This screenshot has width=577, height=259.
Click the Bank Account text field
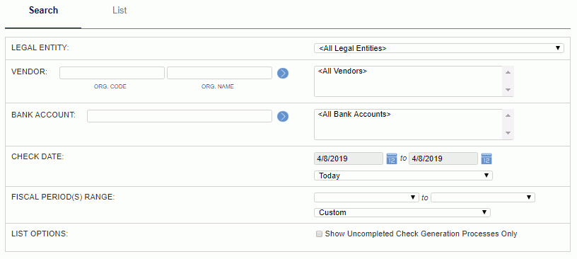pos(180,116)
